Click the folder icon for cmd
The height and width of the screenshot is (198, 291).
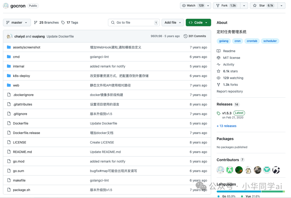tap(9, 57)
